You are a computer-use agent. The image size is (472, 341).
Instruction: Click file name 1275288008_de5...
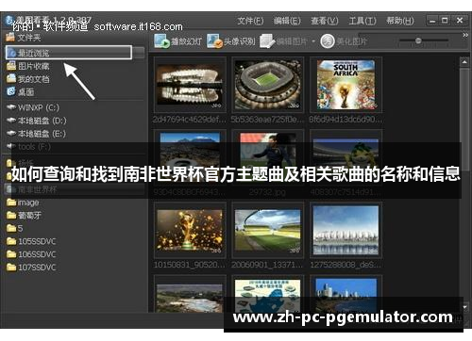click(346, 265)
